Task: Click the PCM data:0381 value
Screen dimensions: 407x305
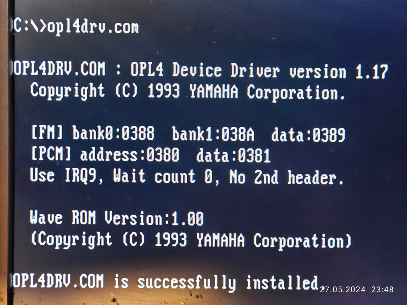Action: [233, 155]
